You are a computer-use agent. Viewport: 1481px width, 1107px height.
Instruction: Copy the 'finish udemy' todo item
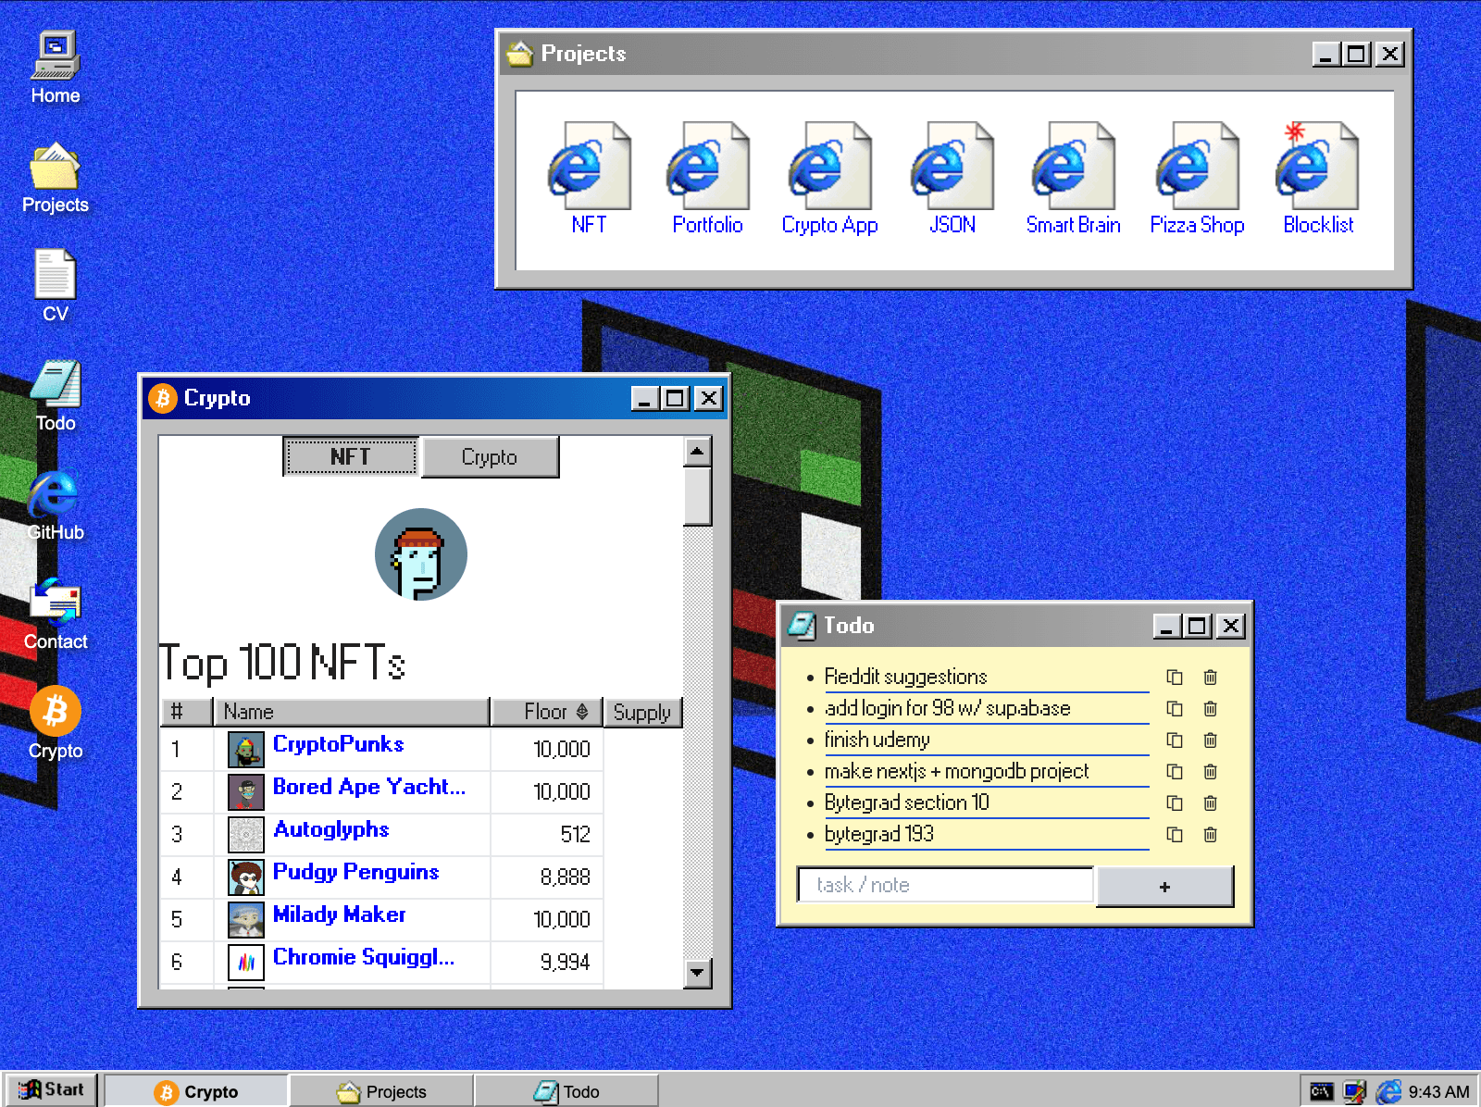(x=1175, y=740)
